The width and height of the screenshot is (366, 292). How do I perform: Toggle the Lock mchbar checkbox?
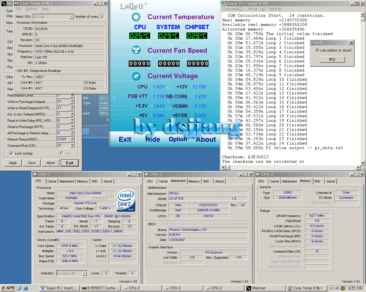pos(11,153)
